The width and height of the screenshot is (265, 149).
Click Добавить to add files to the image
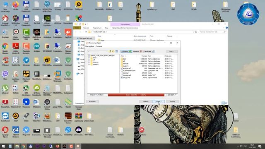pyautogui.click(x=126, y=51)
